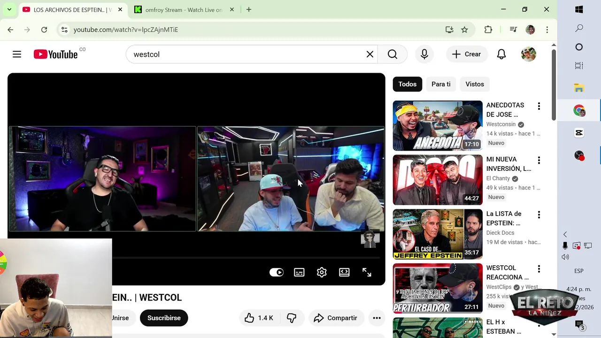Open WESTCOL REACCIONA video thumbnail
The height and width of the screenshot is (338, 601).
[x=438, y=288]
